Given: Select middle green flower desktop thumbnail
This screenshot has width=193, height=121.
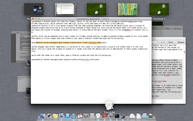Looking at the screenshot, I should click(96, 9).
